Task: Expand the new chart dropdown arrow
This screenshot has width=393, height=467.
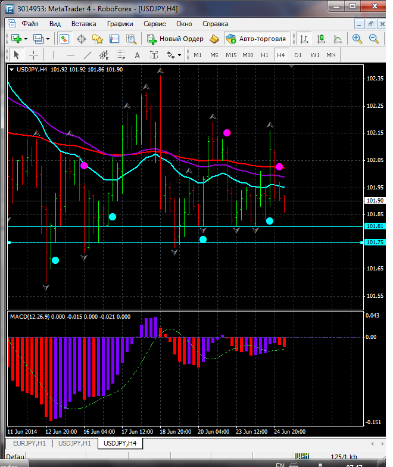Action: [x=26, y=39]
